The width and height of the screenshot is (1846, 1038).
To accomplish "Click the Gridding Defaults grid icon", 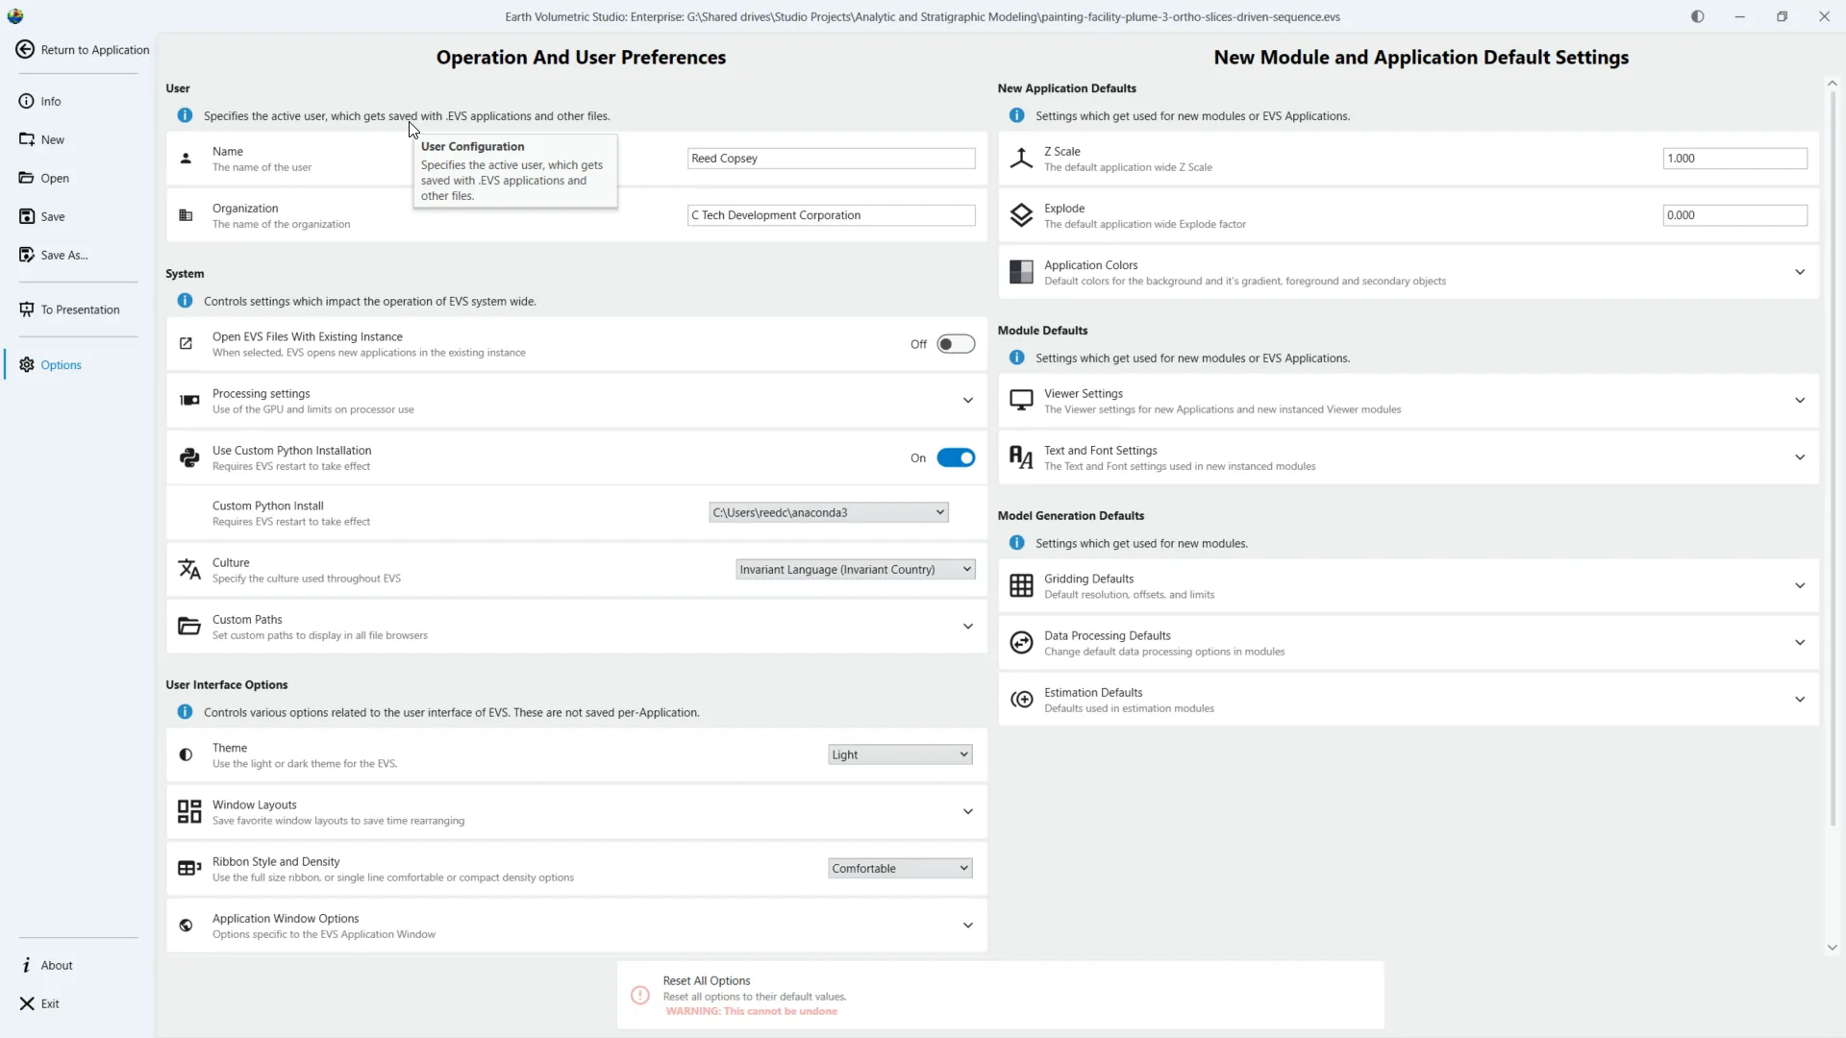I will coord(1021,585).
